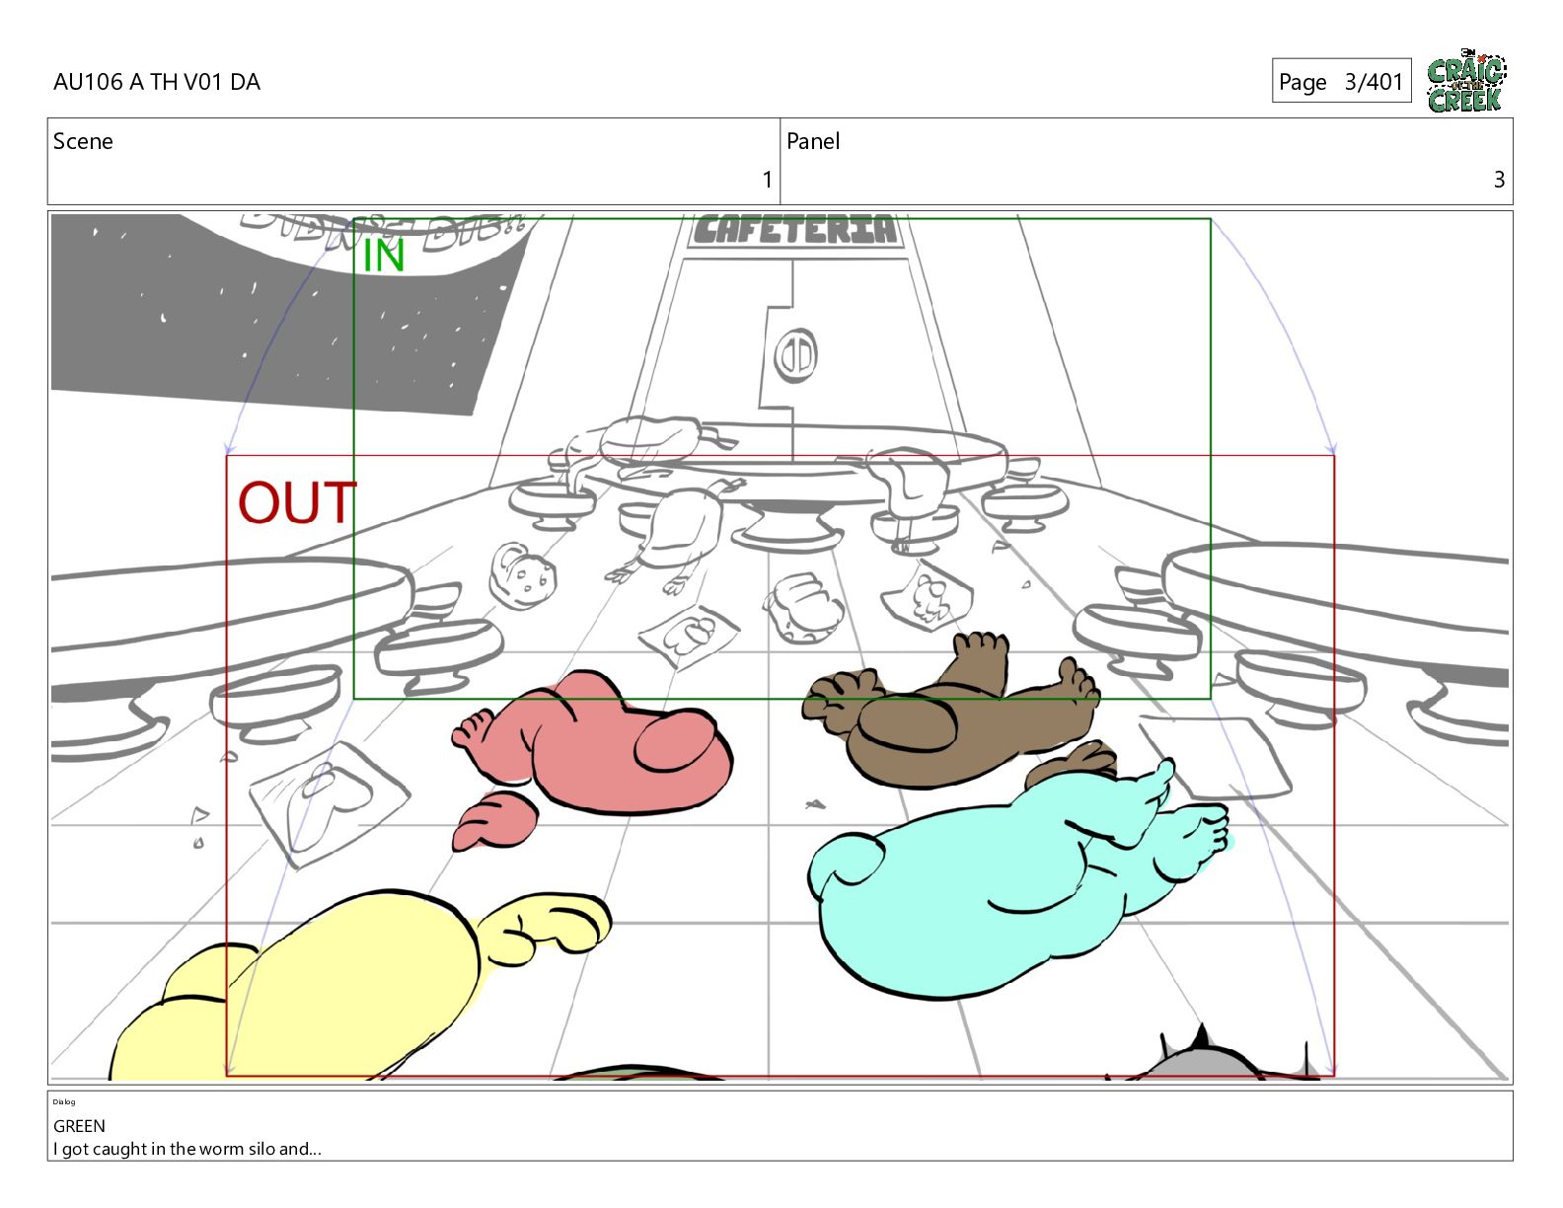Screen dimensions: 1563x1208
Task: Select scene number 1 value
Action: tap(767, 180)
